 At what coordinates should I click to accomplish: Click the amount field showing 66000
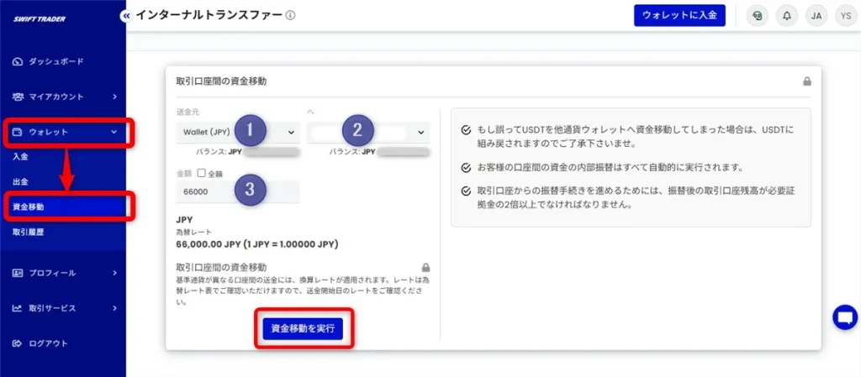click(238, 191)
